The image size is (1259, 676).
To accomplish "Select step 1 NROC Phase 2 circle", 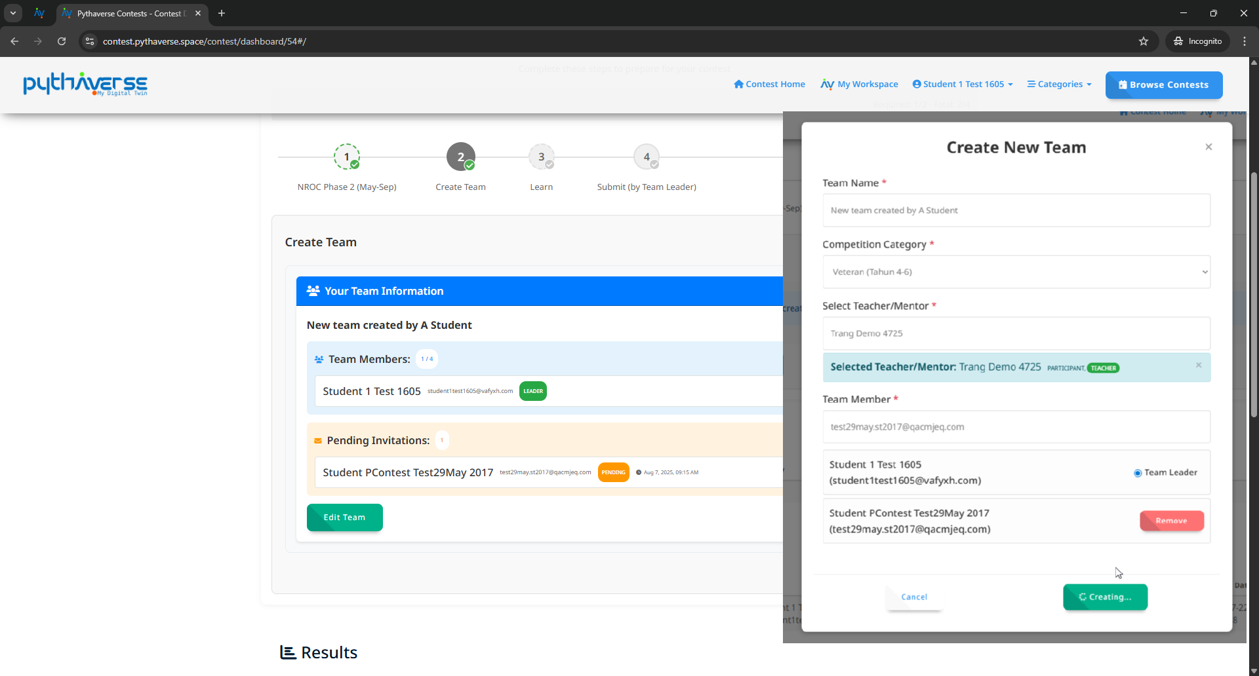I will click(x=347, y=157).
